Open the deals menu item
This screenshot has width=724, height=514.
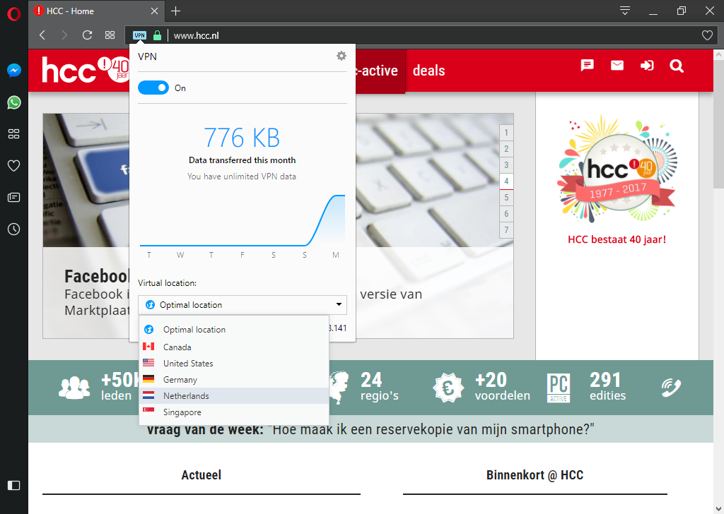[428, 71]
